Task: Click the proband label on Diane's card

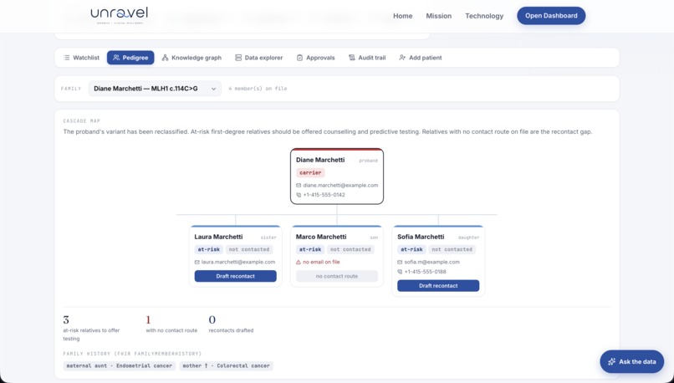Action: coord(369,161)
